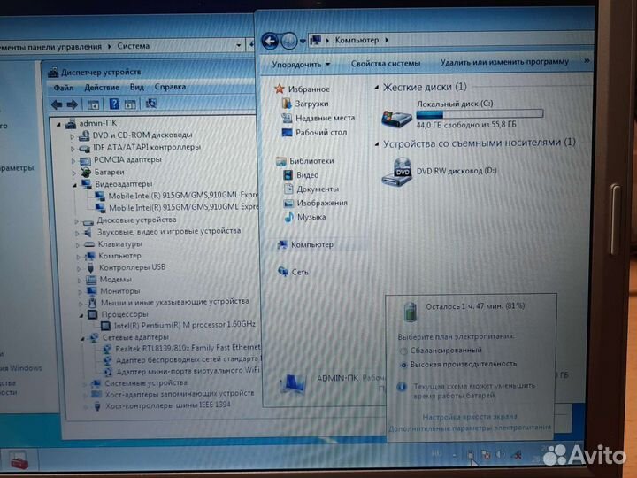The image size is (637, 478).
Task: Click the Help question mark toolbar icon
Action: [114, 104]
